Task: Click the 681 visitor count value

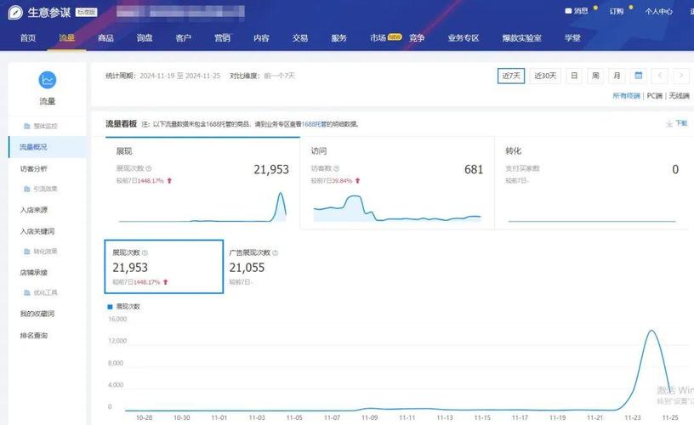Action: click(x=474, y=169)
